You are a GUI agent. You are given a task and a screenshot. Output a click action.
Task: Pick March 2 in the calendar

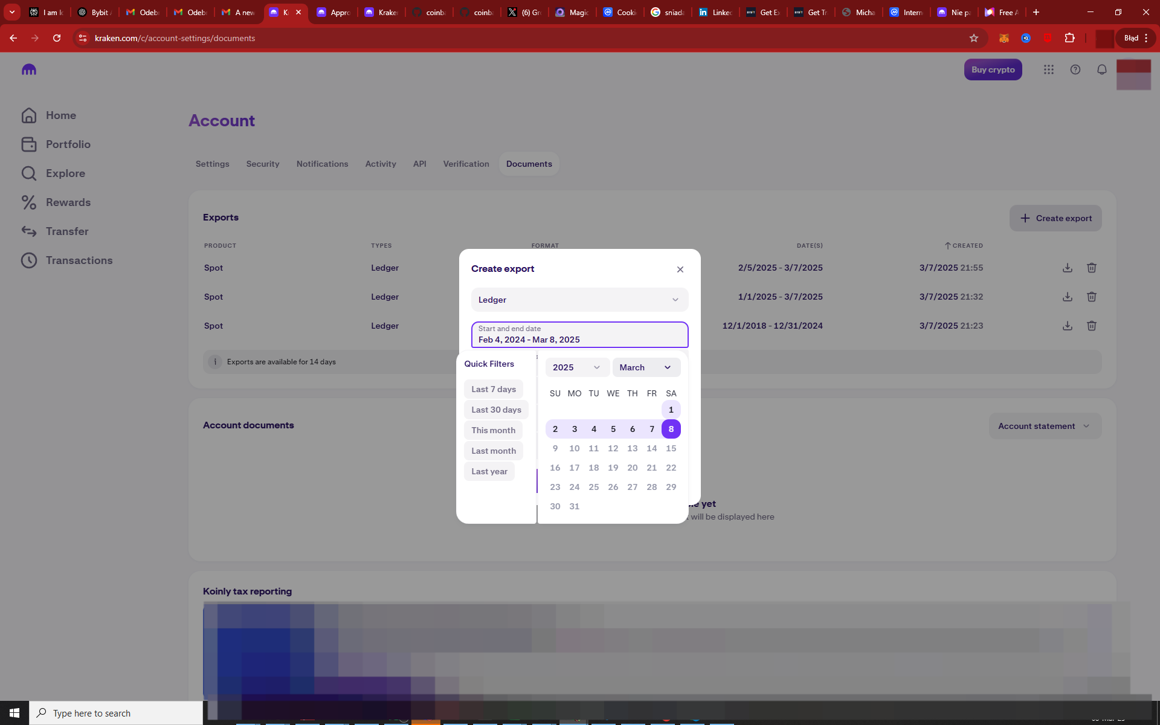(555, 429)
